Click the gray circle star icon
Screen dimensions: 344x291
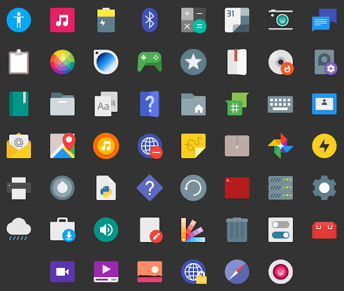click(x=193, y=62)
